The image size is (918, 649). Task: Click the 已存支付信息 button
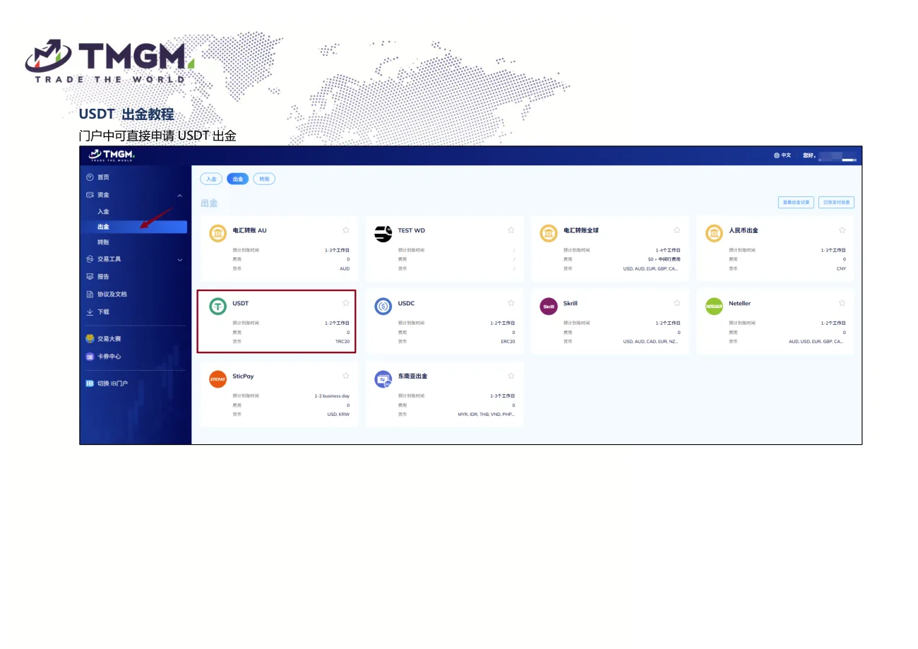(x=837, y=203)
